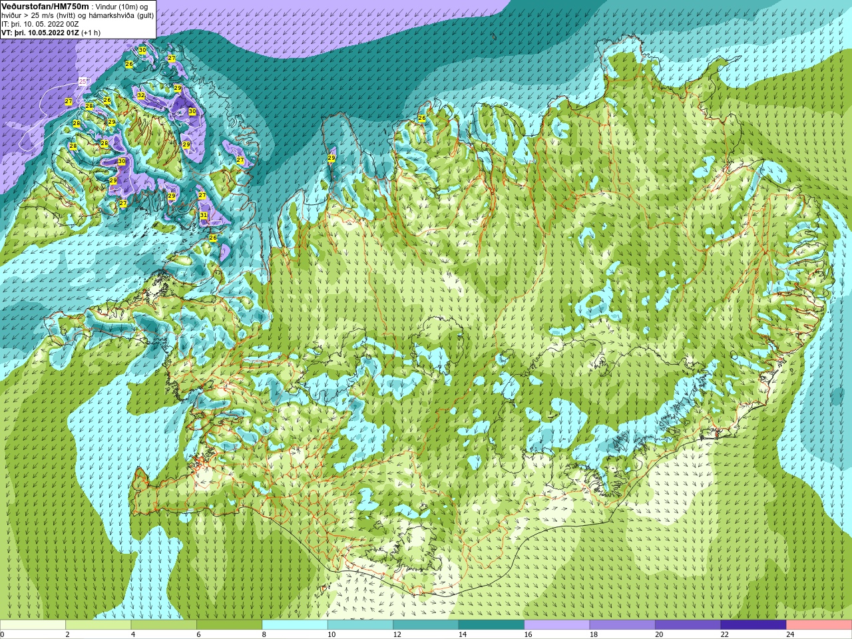Click the 'VT: þri. 10.05.2022 01Z' valid time
This screenshot has width=852, height=639.
(41, 33)
